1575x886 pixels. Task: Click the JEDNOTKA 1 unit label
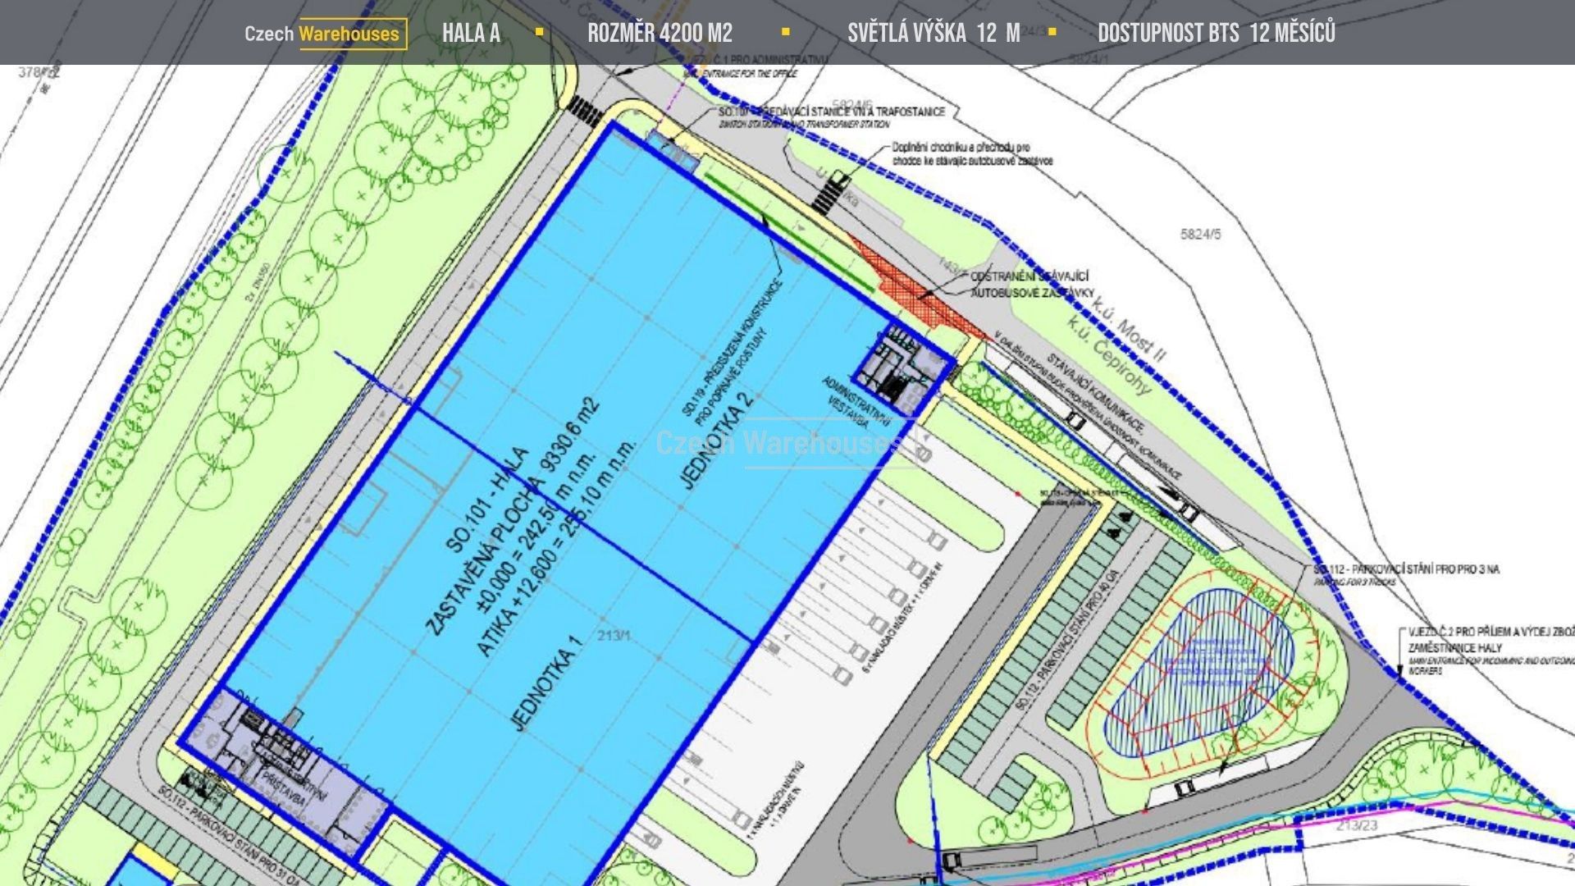pos(546,683)
